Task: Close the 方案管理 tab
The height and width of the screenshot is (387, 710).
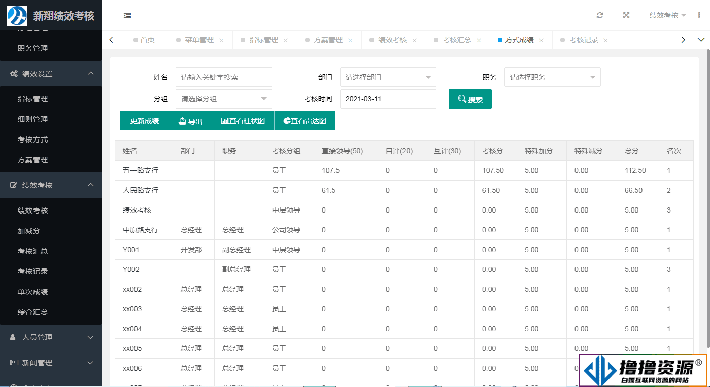Action: [x=350, y=40]
